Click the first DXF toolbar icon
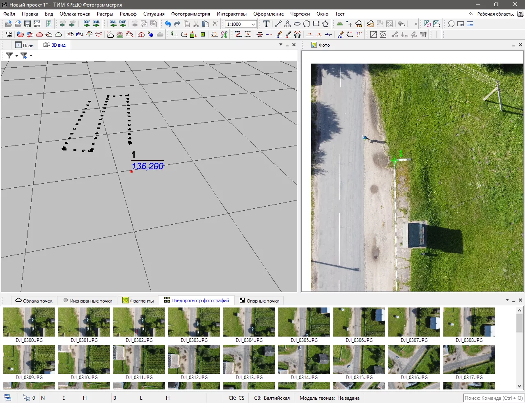 tap(87, 24)
